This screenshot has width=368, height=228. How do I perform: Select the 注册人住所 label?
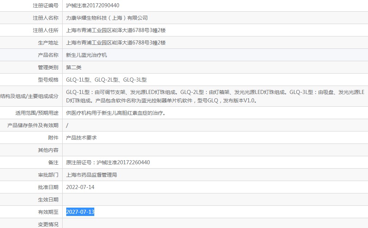(x=45, y=30)
